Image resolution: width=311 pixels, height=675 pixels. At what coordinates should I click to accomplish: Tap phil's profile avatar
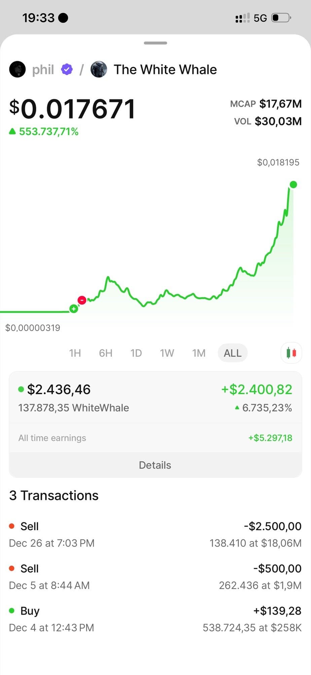(x=18, y=70)
